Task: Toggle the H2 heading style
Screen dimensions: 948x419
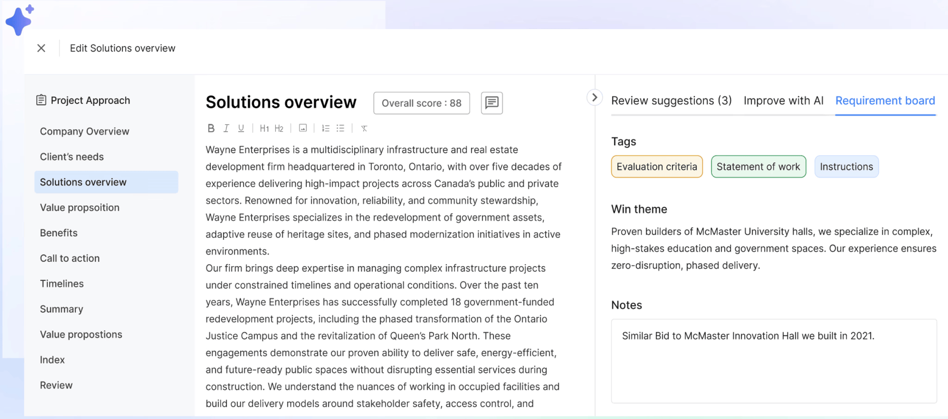Action: (279, 128)
